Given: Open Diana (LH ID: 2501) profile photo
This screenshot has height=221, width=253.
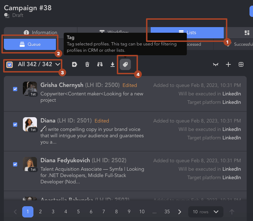Looking at the screenshot, I should point(30,124).
